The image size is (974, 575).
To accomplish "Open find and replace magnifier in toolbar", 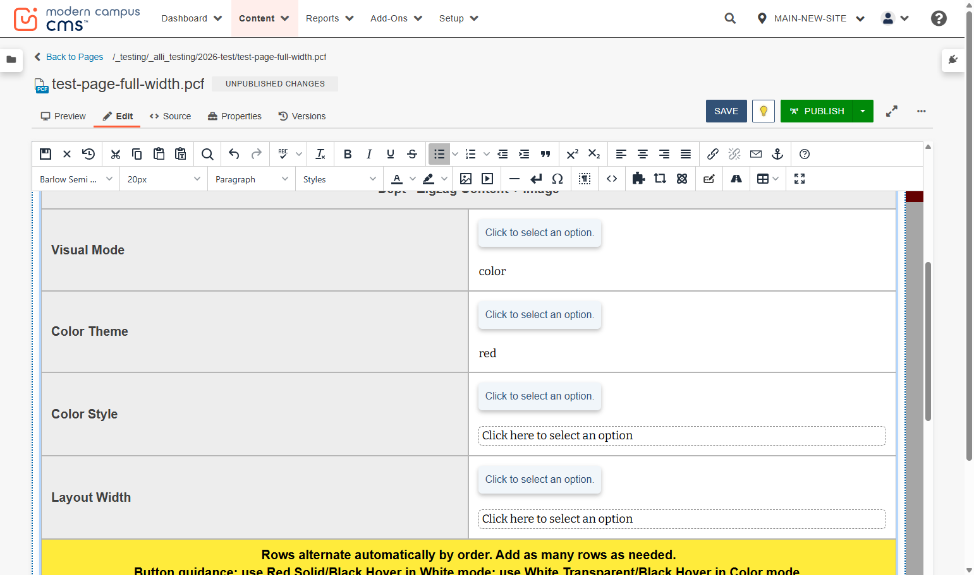I will pos(207,154).
